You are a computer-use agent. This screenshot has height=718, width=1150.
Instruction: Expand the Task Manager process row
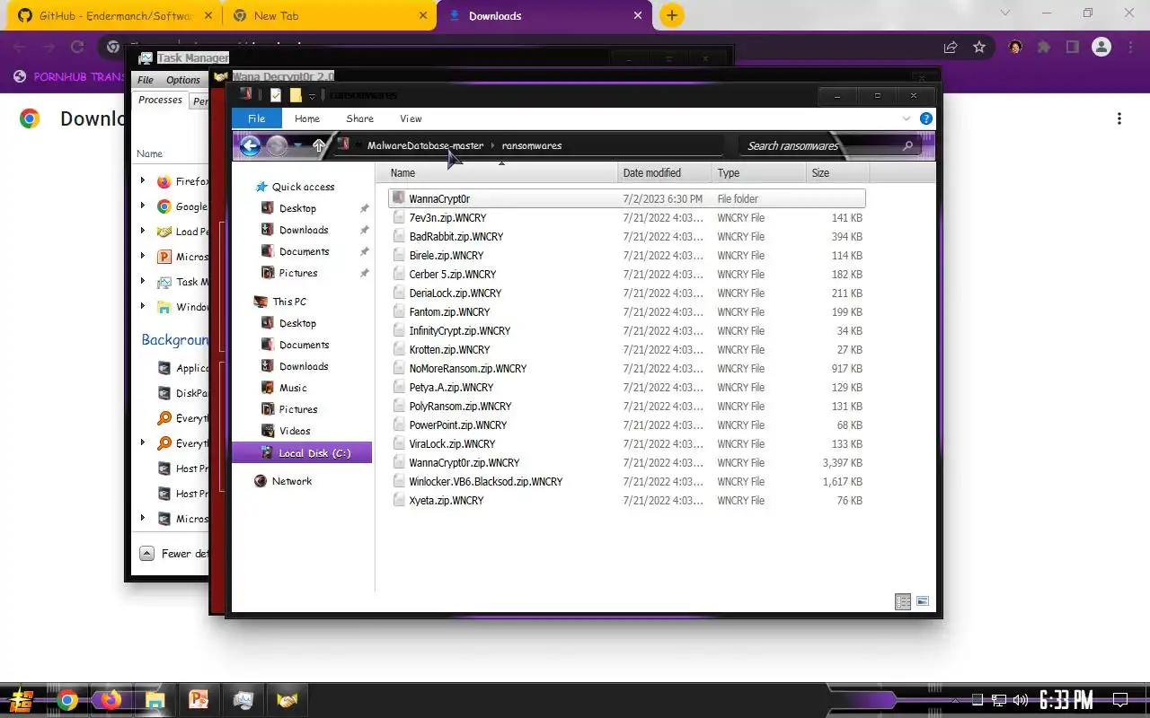point(143,281)
